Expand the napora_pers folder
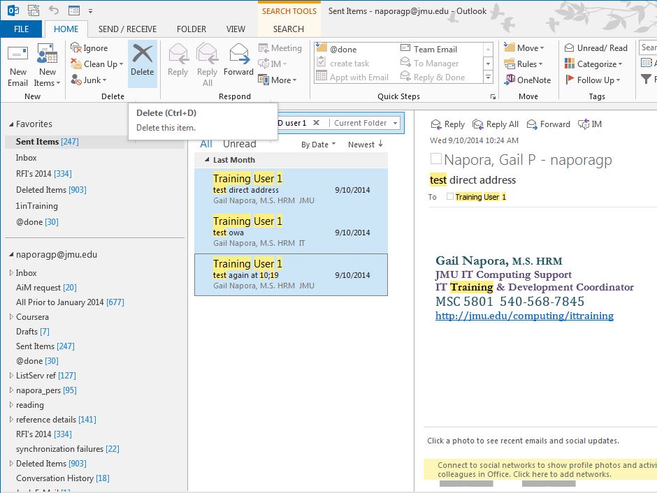Screen dimensions: 657x493 [11, 390]
